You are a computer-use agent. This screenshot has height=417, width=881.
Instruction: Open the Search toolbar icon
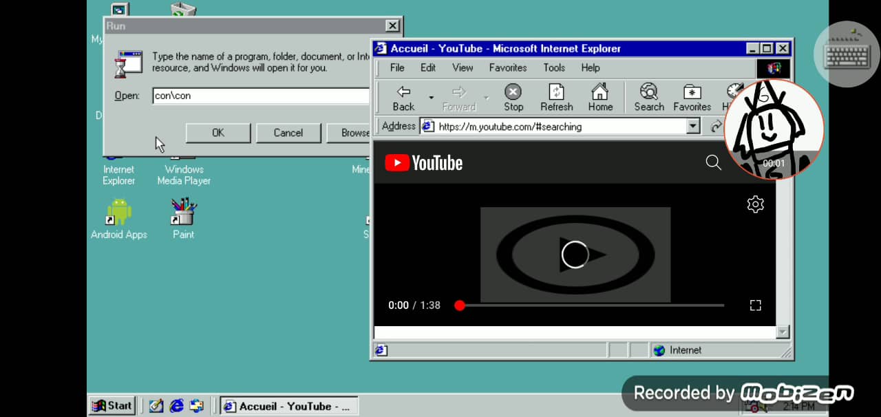click(649, 98)
